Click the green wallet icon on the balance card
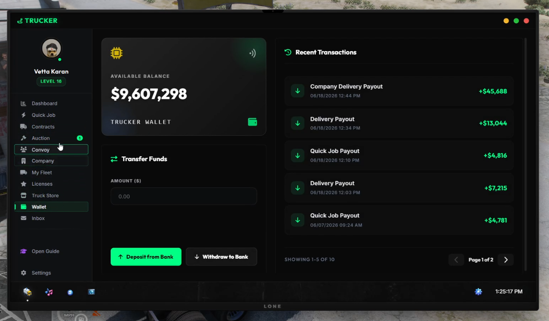This screenshot has width=549, height=321. (x=253, y=122)
